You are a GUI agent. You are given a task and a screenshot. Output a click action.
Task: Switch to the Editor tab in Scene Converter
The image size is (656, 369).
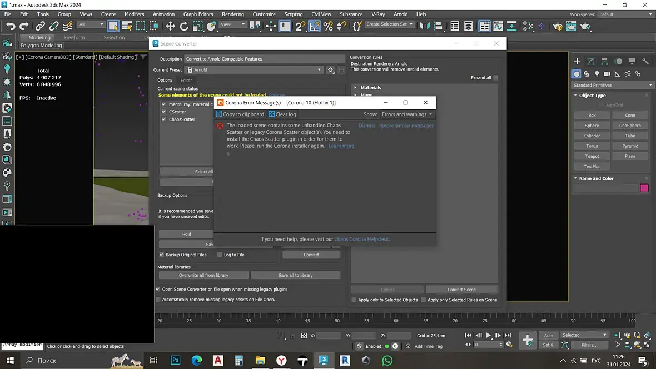[x=186, y=81]
